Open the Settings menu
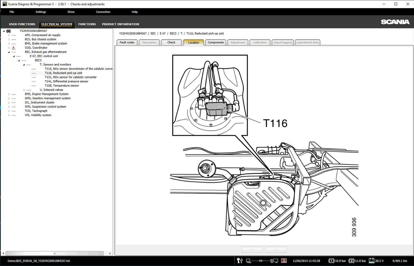 coord(41,12)
